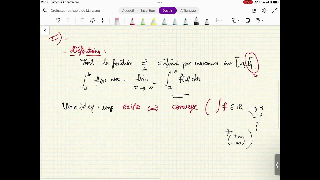
Task: Click the greyed-out redo arrow
Action: (x=68, y=20)
